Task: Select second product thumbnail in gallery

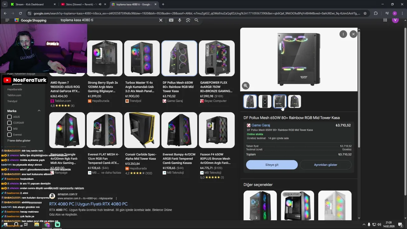Action: (x=265, y=101)
